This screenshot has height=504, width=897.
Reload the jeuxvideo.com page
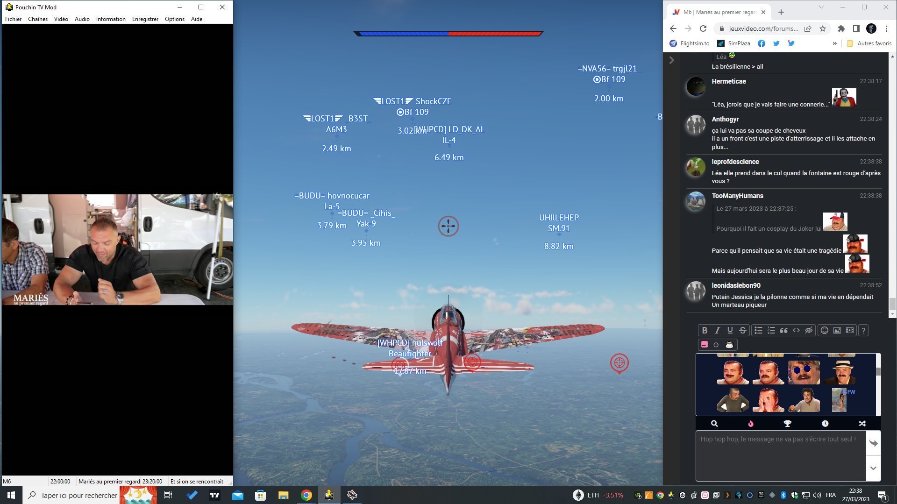tap(703, 28)
